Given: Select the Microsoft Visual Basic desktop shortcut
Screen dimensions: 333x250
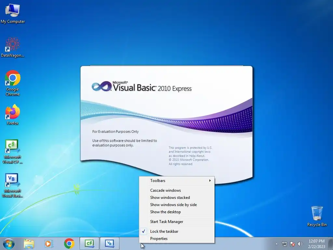Looking at the screenshot, I should click(13, 185).
